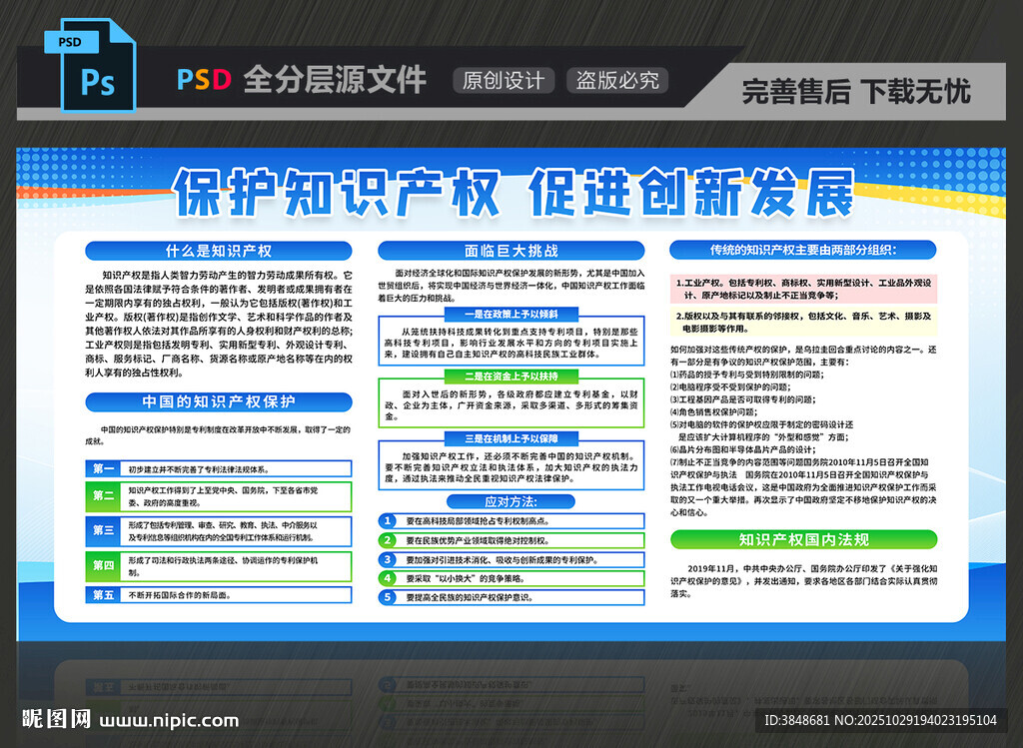Click circle icon 5 beside the last method
The image size is (1023, 748).
pyautogui.click(x=389, y=597)
